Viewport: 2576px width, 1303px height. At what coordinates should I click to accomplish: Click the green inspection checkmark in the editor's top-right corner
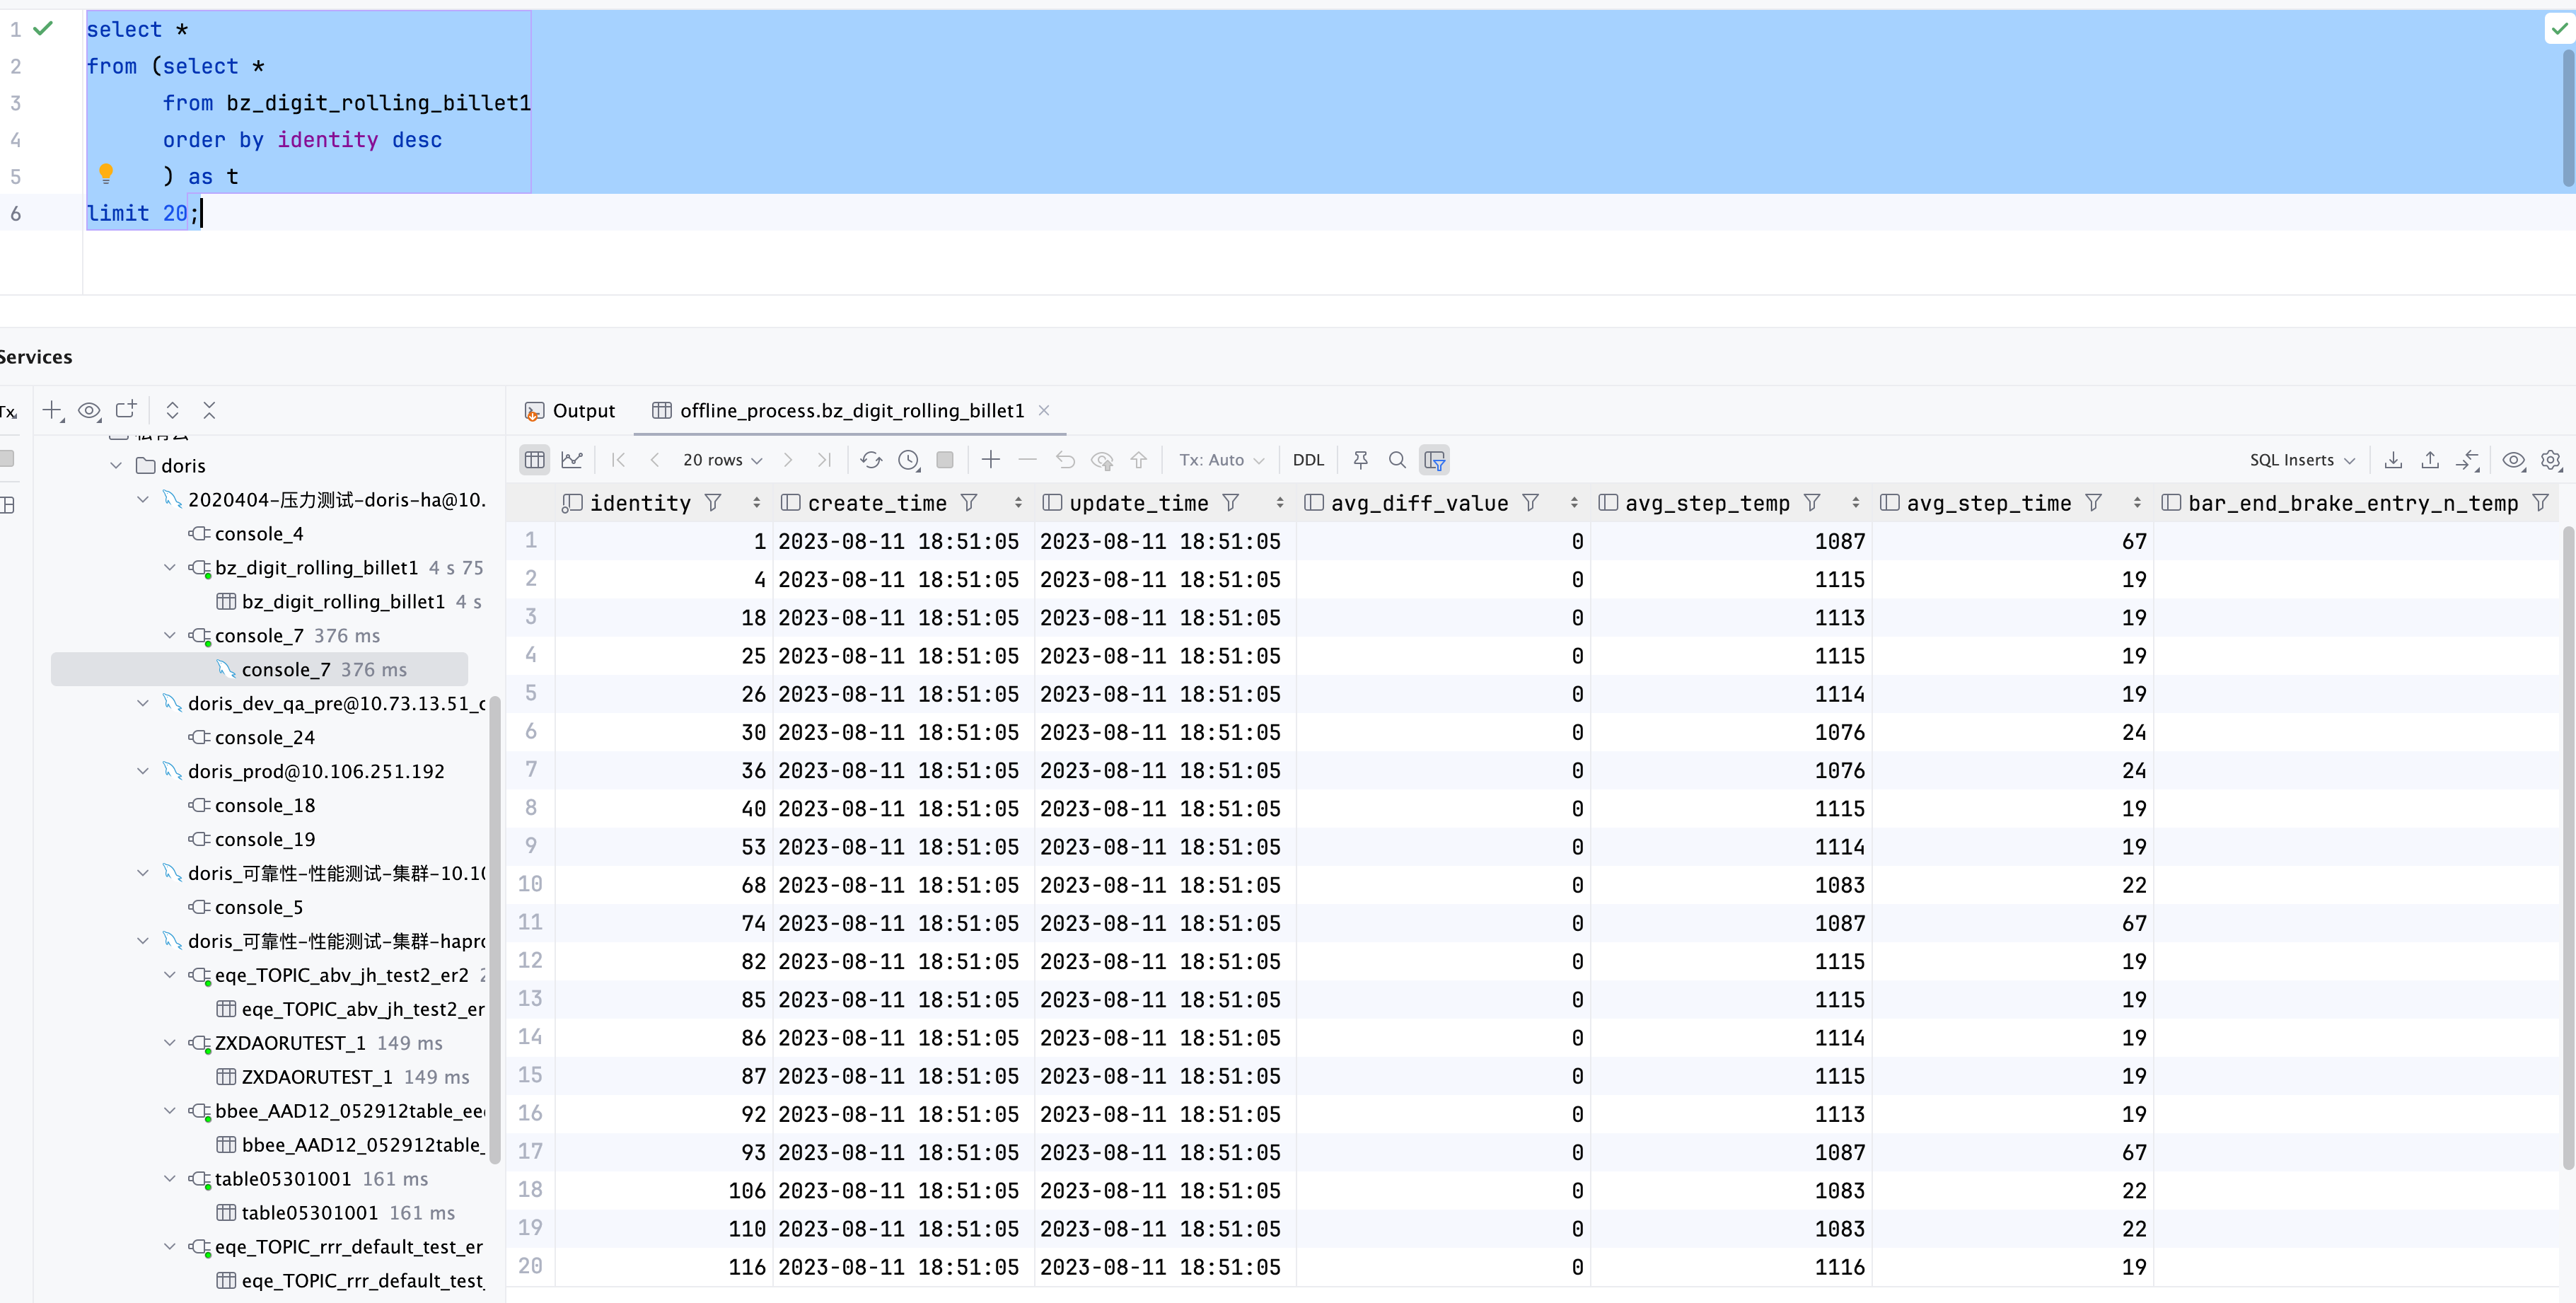tap(2559, 28)
